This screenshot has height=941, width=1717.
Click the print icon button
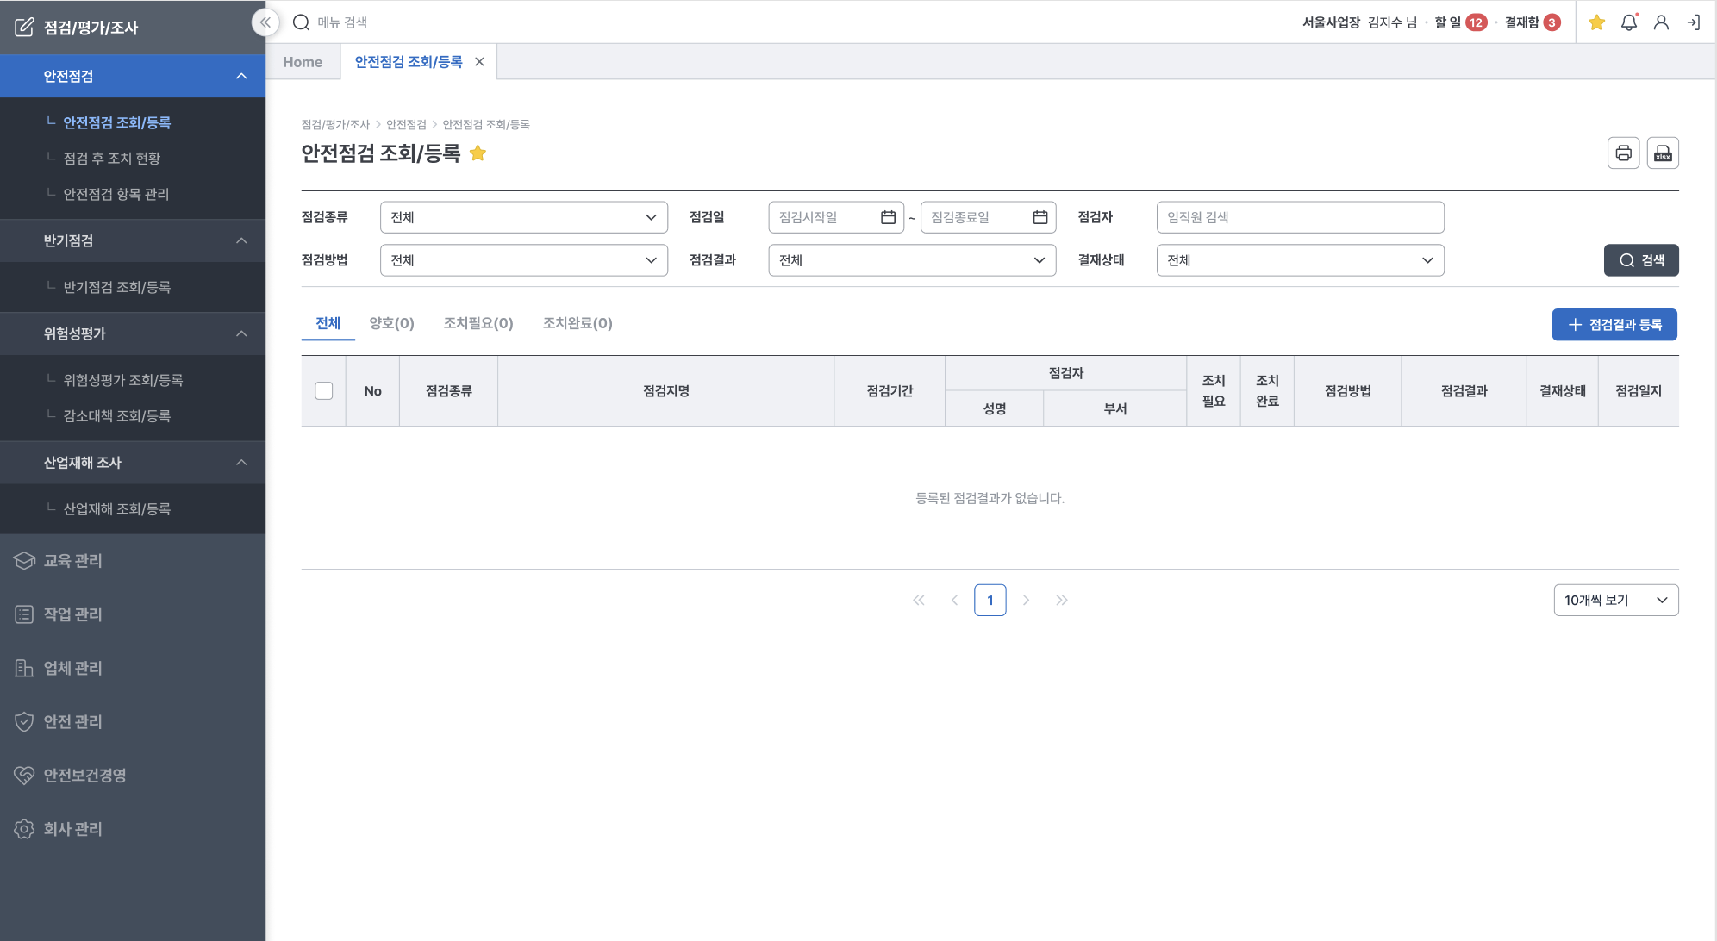pyautogui.click(x=1623, y=153)
